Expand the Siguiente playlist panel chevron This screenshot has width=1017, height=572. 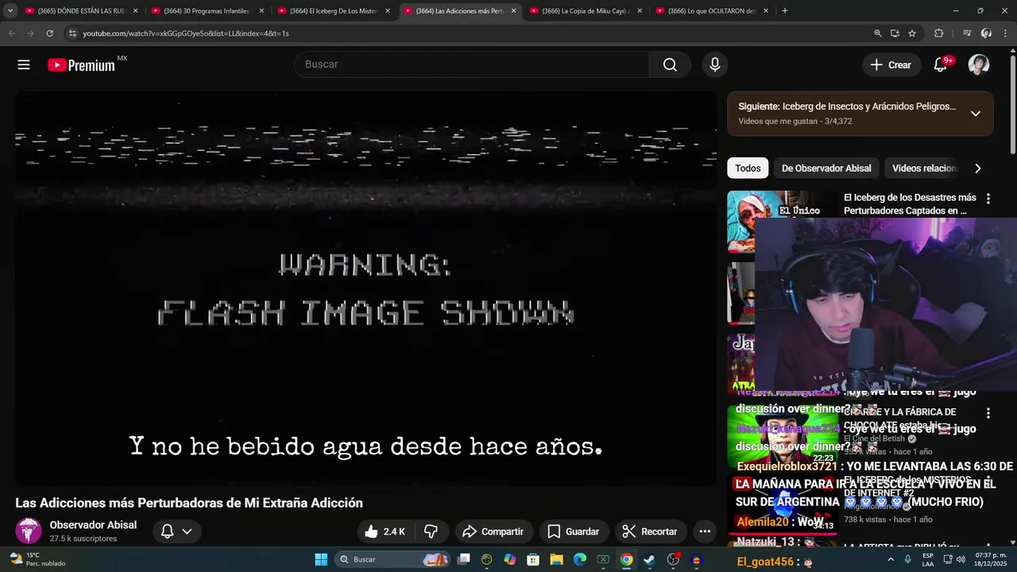click(x=976, y=114)
